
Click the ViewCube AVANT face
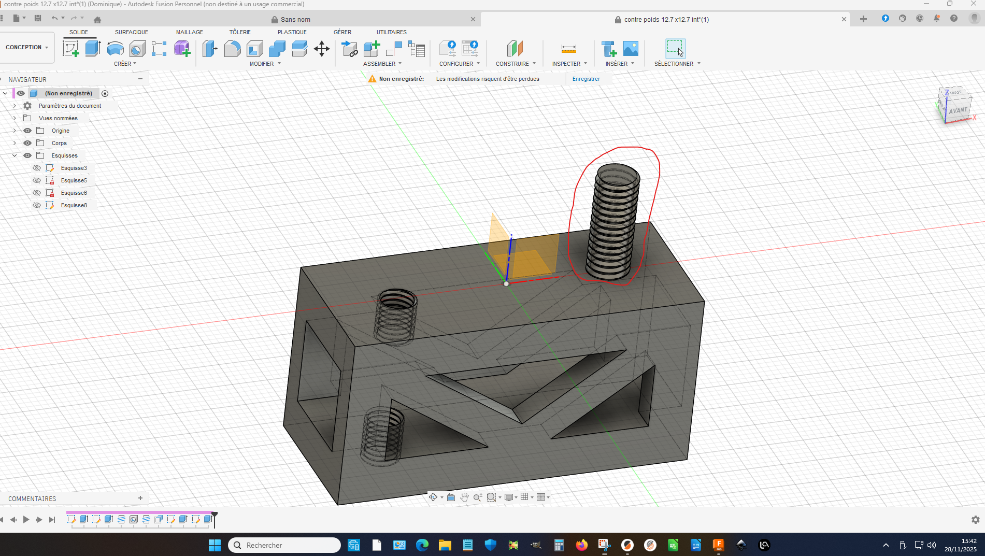click(958, 110)
